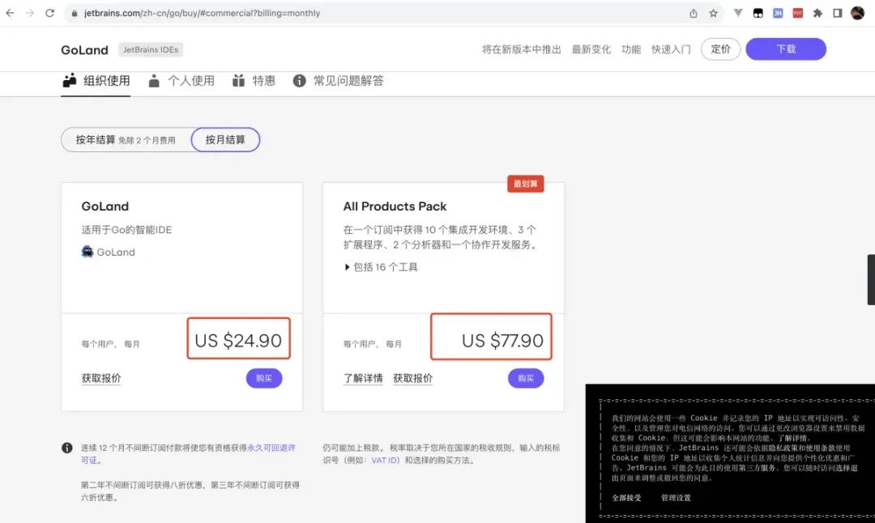
Task: Switch to the 个人使用 tab
Action: coord(181,81)
